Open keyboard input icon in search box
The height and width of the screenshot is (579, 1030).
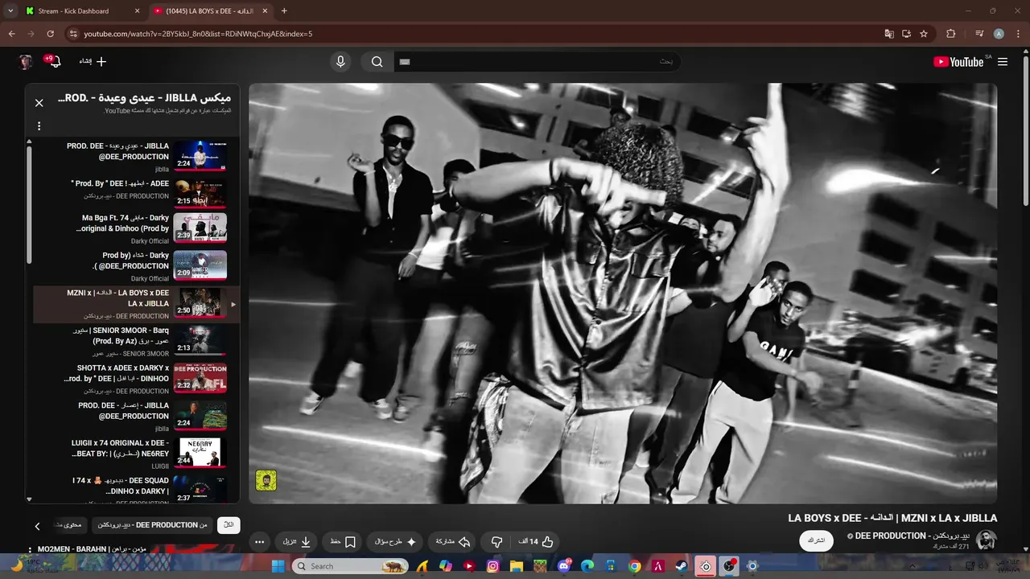click(x=405, y=62)
